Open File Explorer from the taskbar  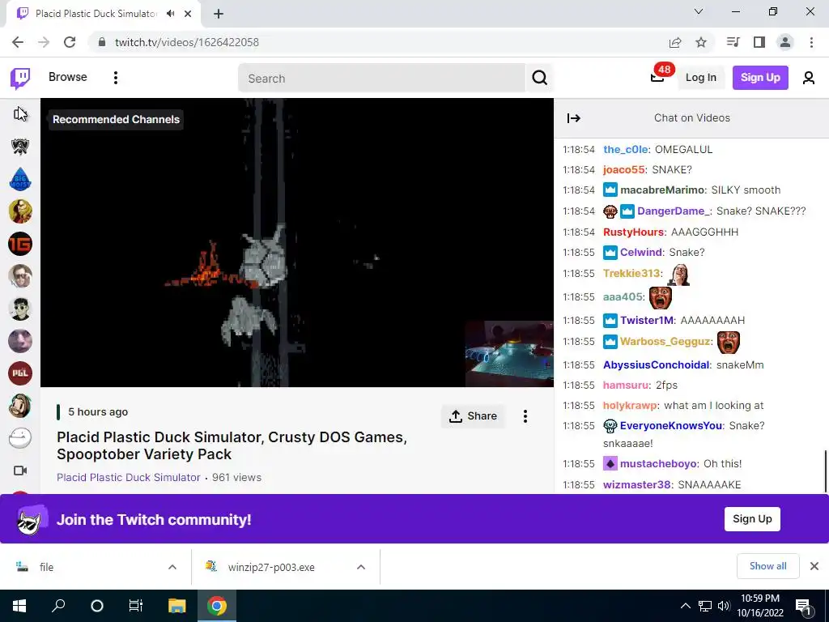point(177,606)
